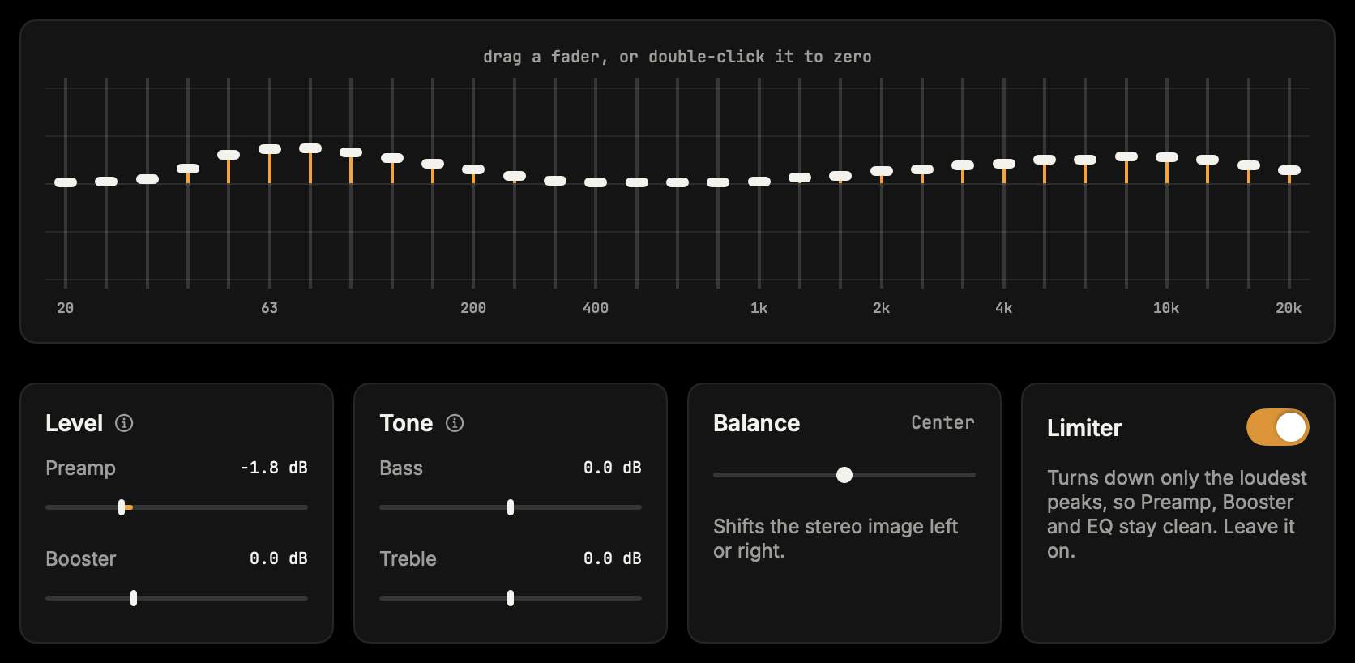Open the Tone info icon
Image resolution: width=1355 pixels, height=663 pixels.
455,423
